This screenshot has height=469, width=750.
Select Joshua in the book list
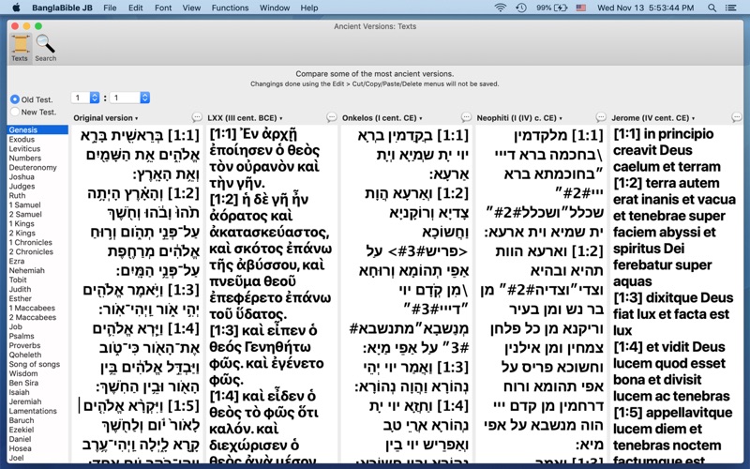point(37,176)
